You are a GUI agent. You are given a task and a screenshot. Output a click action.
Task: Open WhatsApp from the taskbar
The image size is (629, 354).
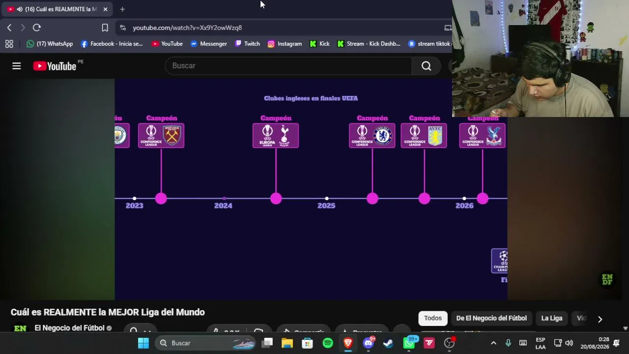point(409,343)
